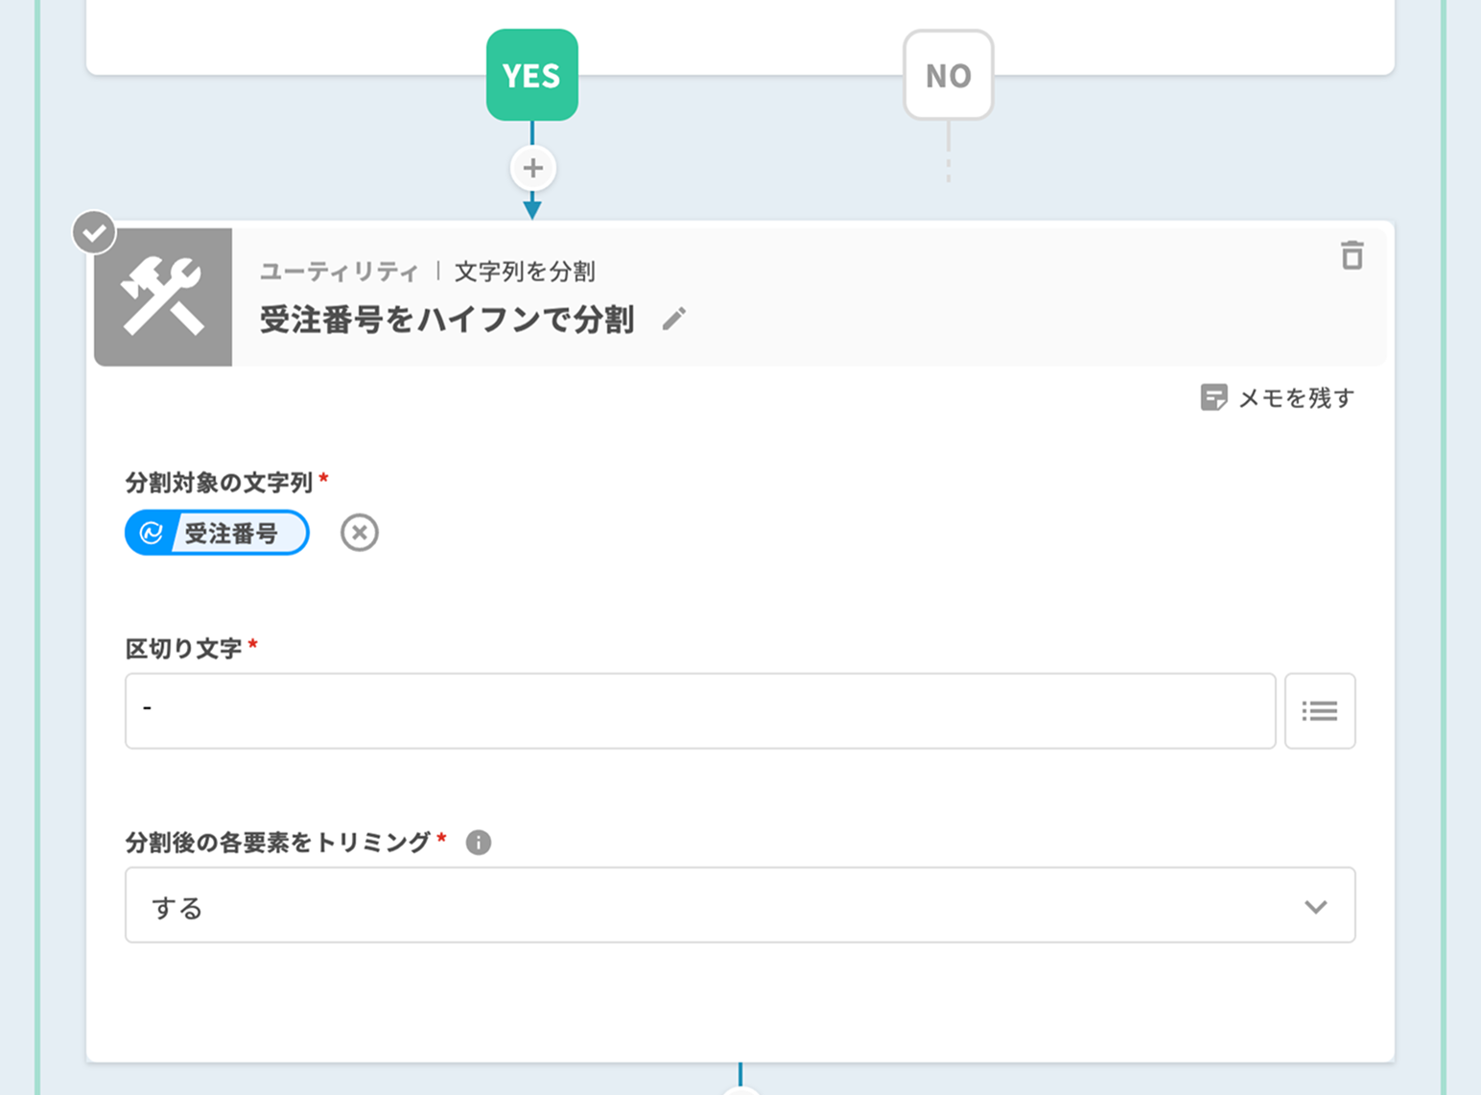Viewport: 1481px width, 1095px height.
Task: Focus the 区切り文字 input field
Action: (699, 710)
